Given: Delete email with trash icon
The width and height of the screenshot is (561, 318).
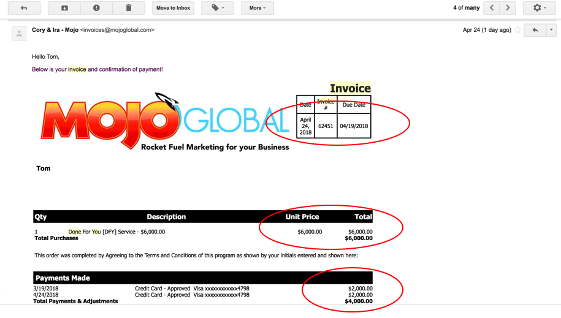Looking at the screenshot, I should 128,8.
